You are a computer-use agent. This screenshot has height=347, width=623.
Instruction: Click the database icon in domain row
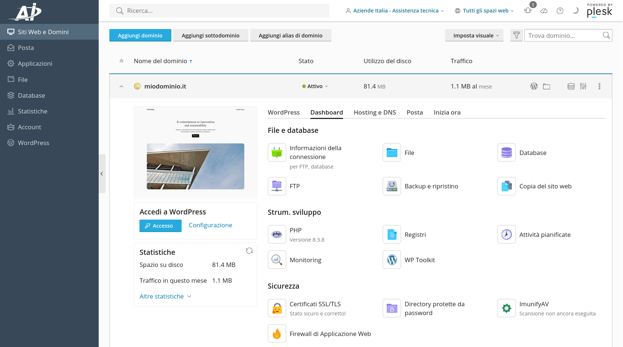tap(571, 86)
